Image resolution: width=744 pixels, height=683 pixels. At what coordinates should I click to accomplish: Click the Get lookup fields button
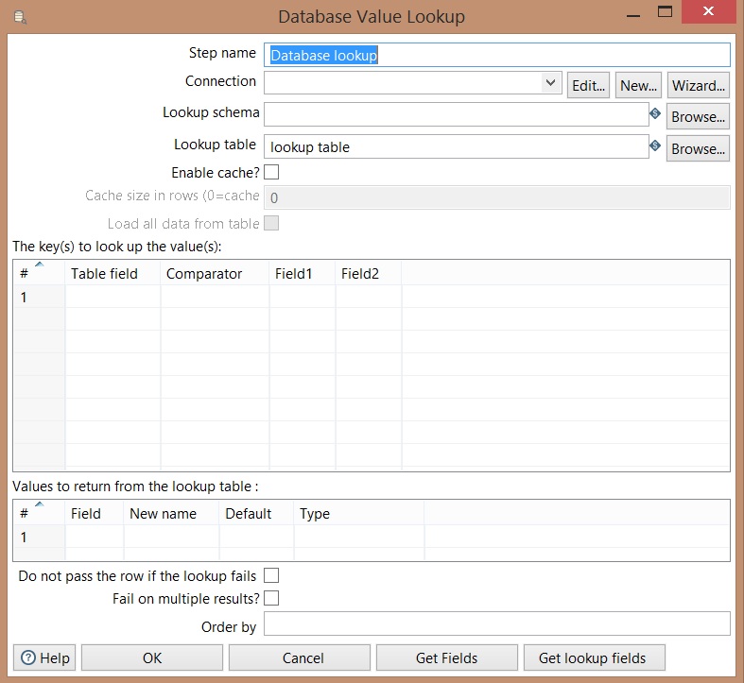[x=592, y=657]
